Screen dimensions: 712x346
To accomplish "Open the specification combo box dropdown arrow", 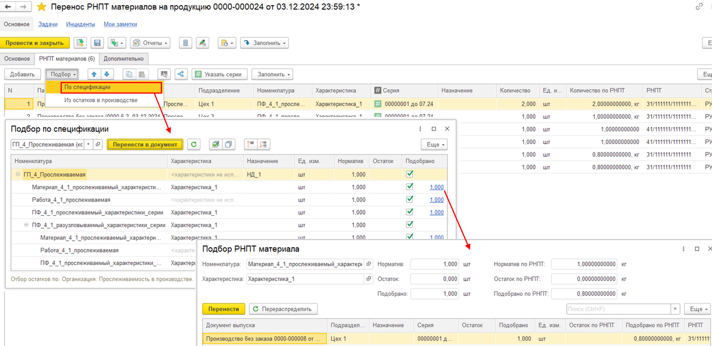I will (x=88, y=144).
